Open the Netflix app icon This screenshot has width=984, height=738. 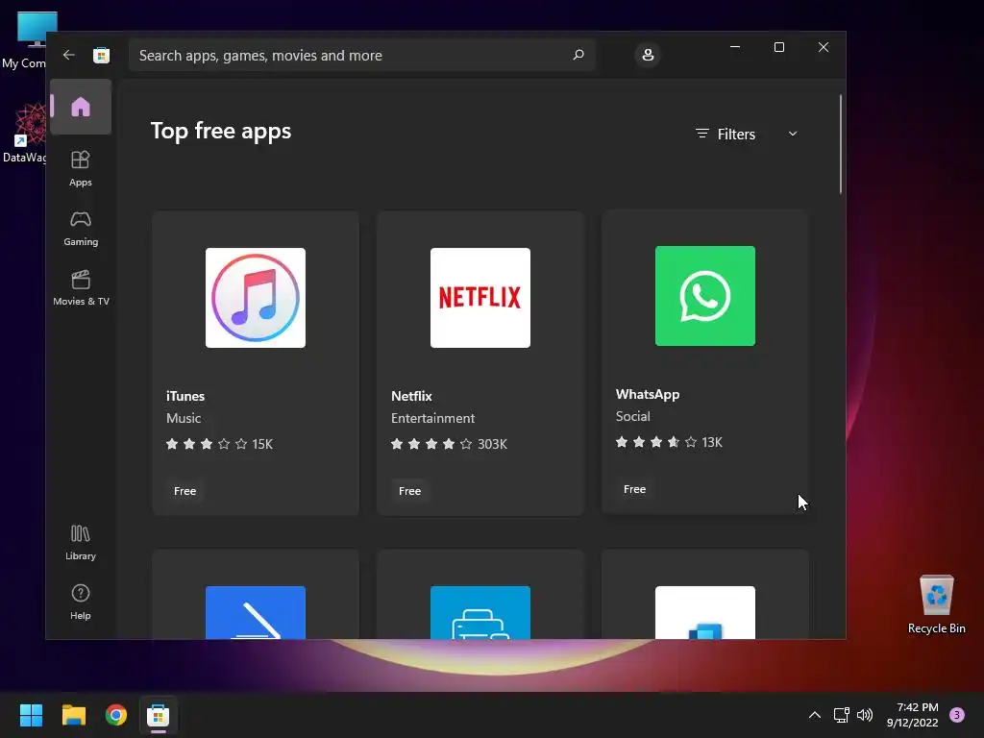coord(480,298)
